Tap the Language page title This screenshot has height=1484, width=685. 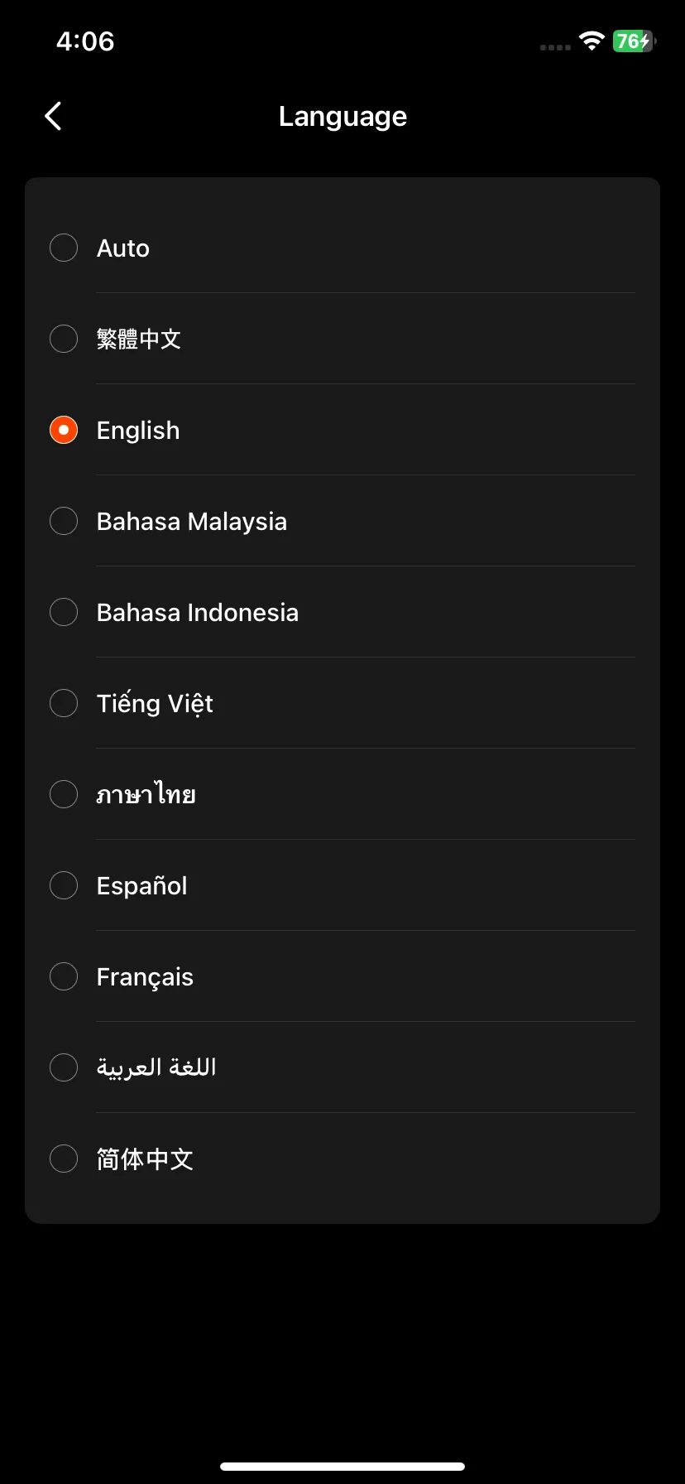[342, 117]
